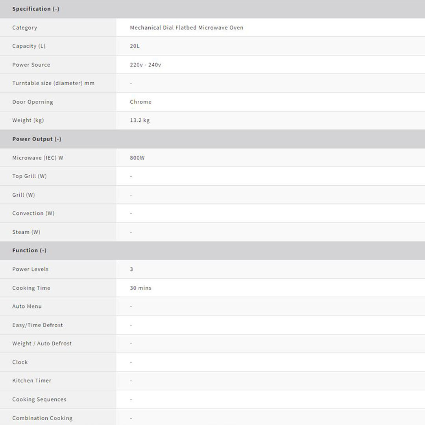Click the Convection (W) row label
This screenshot has width=425, height=425.
click(33, 213)
